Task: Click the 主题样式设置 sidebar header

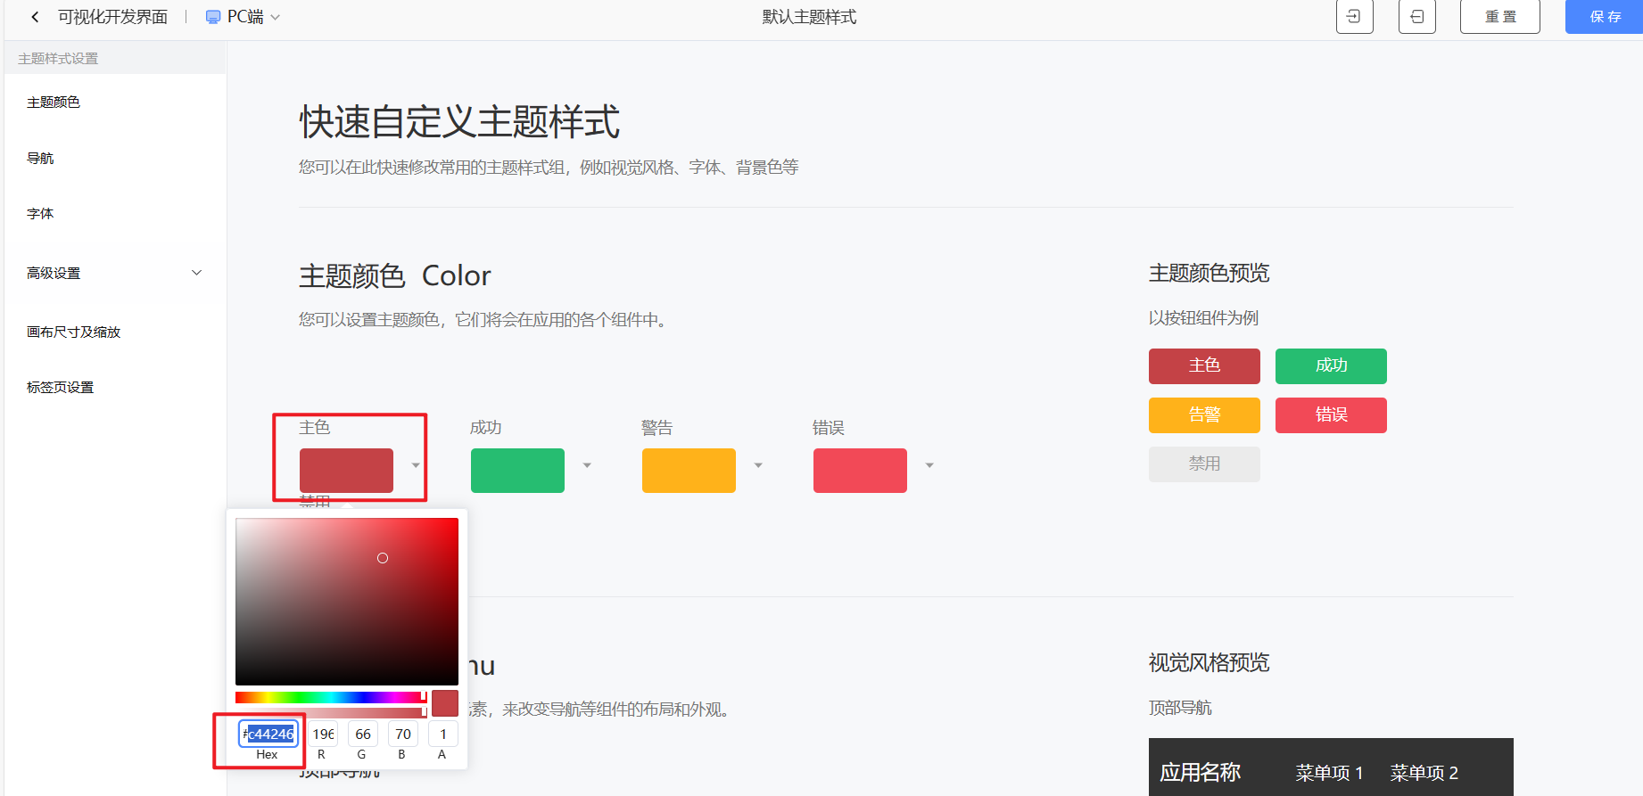Action: pyautogui.click(x=58, y=58)
